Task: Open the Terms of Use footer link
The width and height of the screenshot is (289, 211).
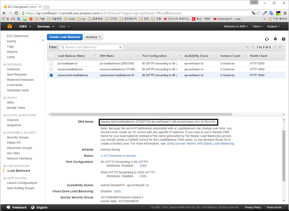Action: click(x=274, y=208)
